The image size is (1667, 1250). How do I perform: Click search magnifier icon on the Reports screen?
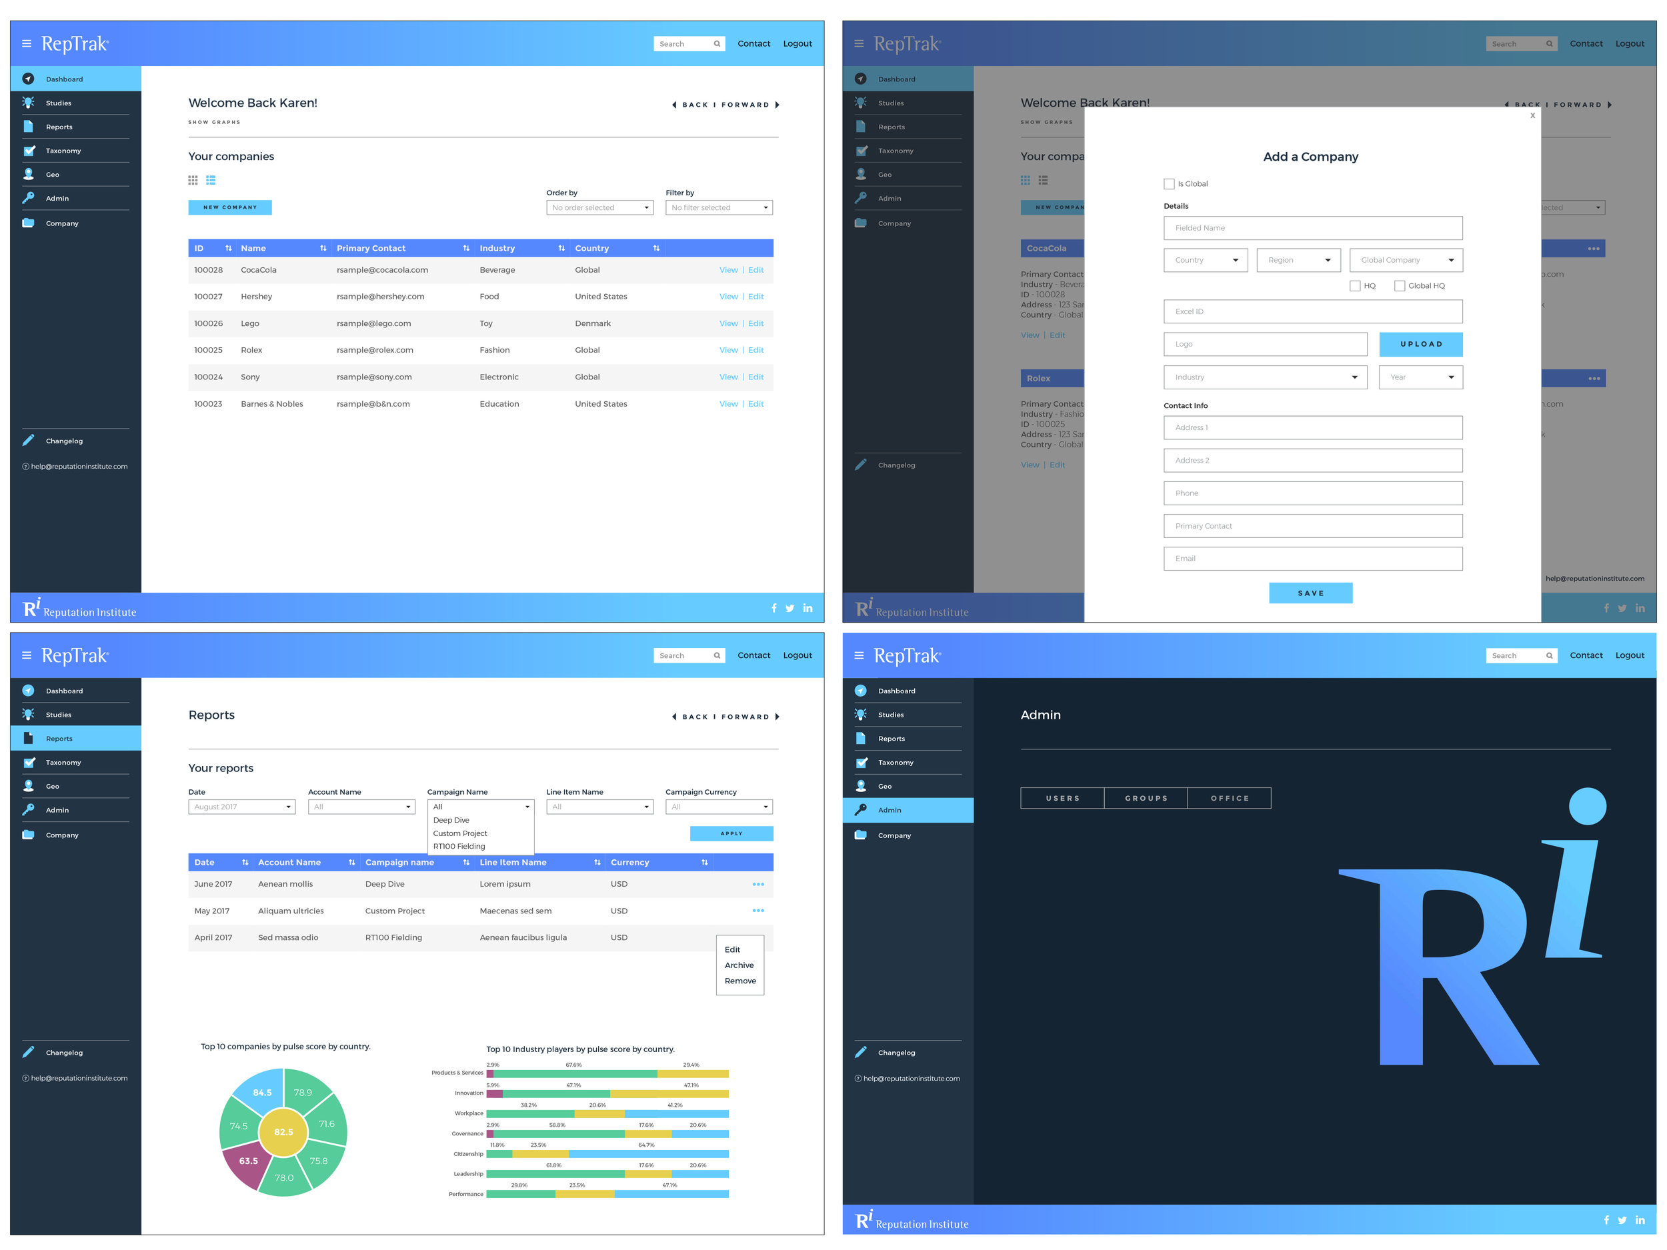coord(717,655)
